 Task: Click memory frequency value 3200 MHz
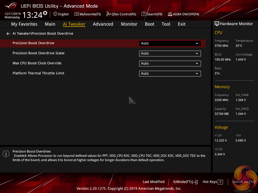coord(221,100)
